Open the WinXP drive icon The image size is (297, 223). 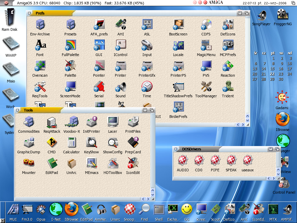[11, 44]
